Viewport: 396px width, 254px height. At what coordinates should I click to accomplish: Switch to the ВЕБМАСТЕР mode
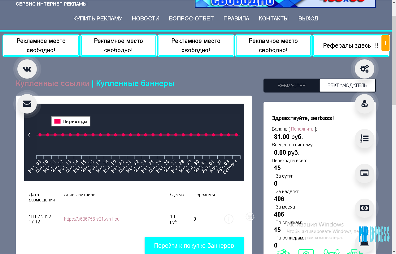[291, 86]
